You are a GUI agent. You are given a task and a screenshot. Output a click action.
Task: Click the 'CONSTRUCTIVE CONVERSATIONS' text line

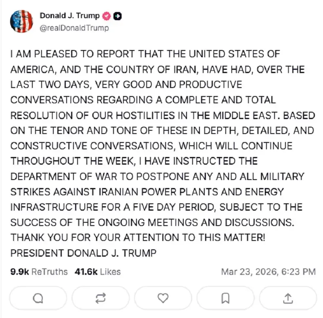point(151,146)
